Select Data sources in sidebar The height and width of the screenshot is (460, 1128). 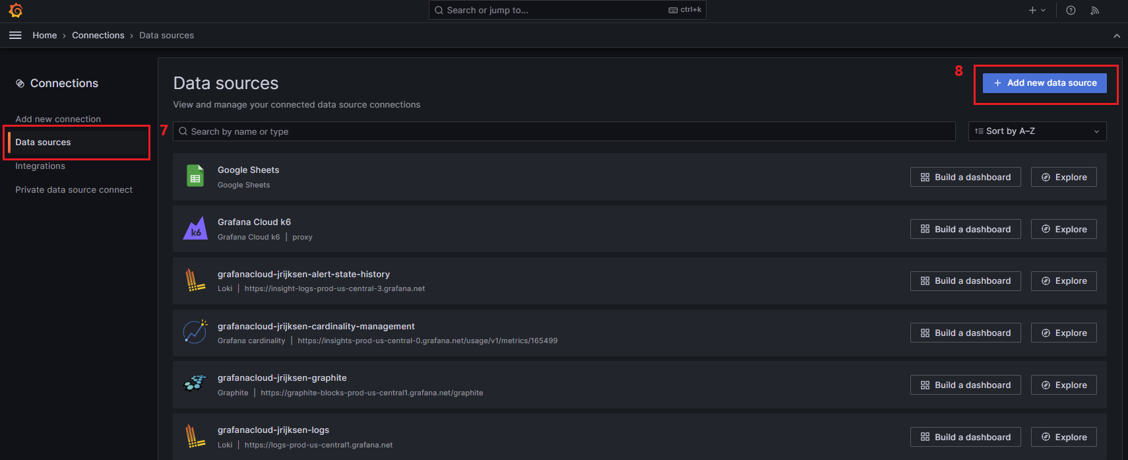(43, 143)
